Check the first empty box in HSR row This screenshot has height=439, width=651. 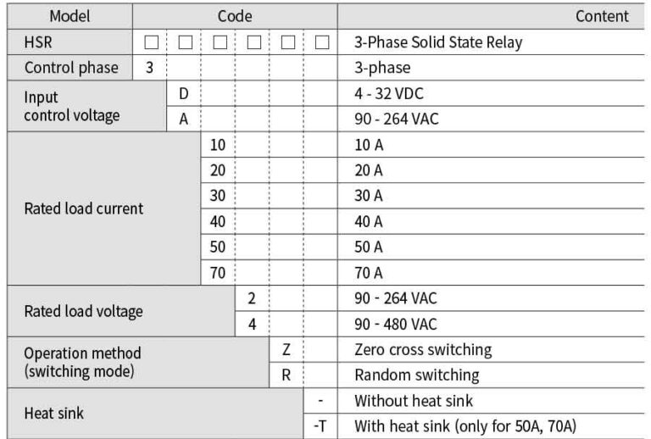click(151, 42)
